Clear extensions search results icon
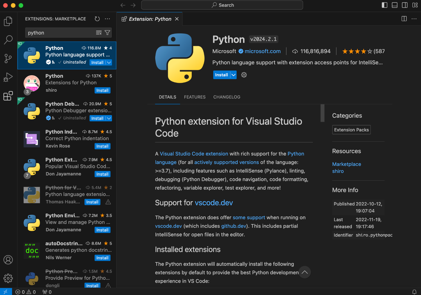The height and width of the screenshot is (295, 421). point(99,33)
